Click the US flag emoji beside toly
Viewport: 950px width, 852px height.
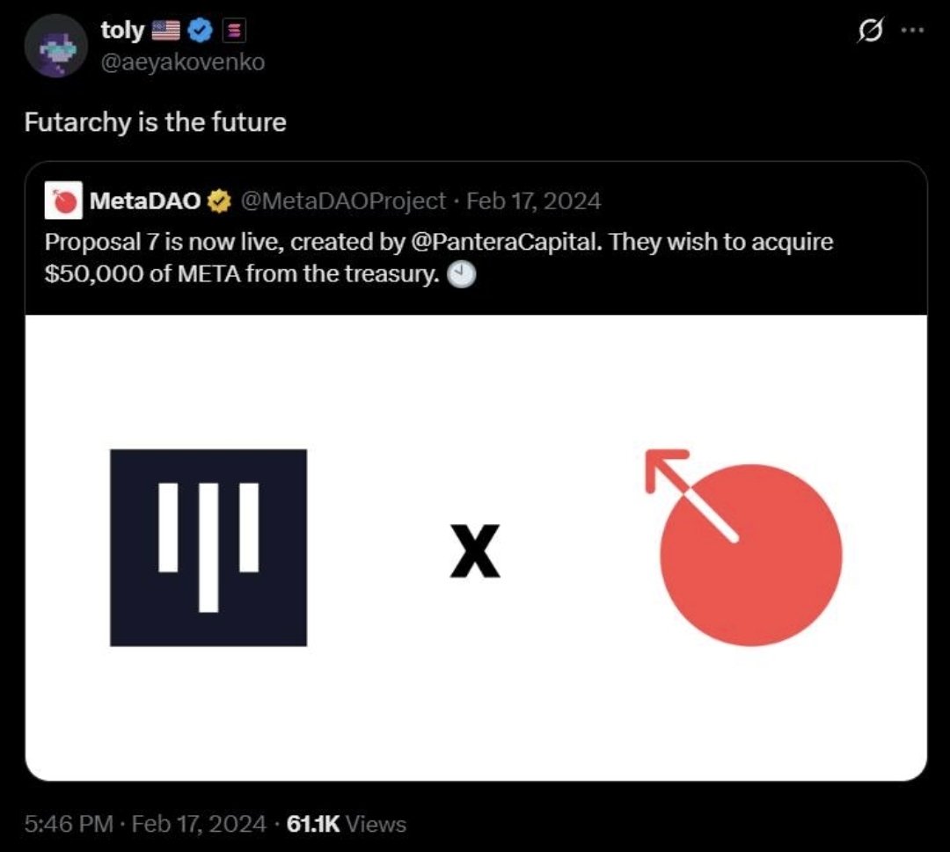coord(165,31)
